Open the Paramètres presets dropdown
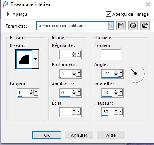 (111, 26)
